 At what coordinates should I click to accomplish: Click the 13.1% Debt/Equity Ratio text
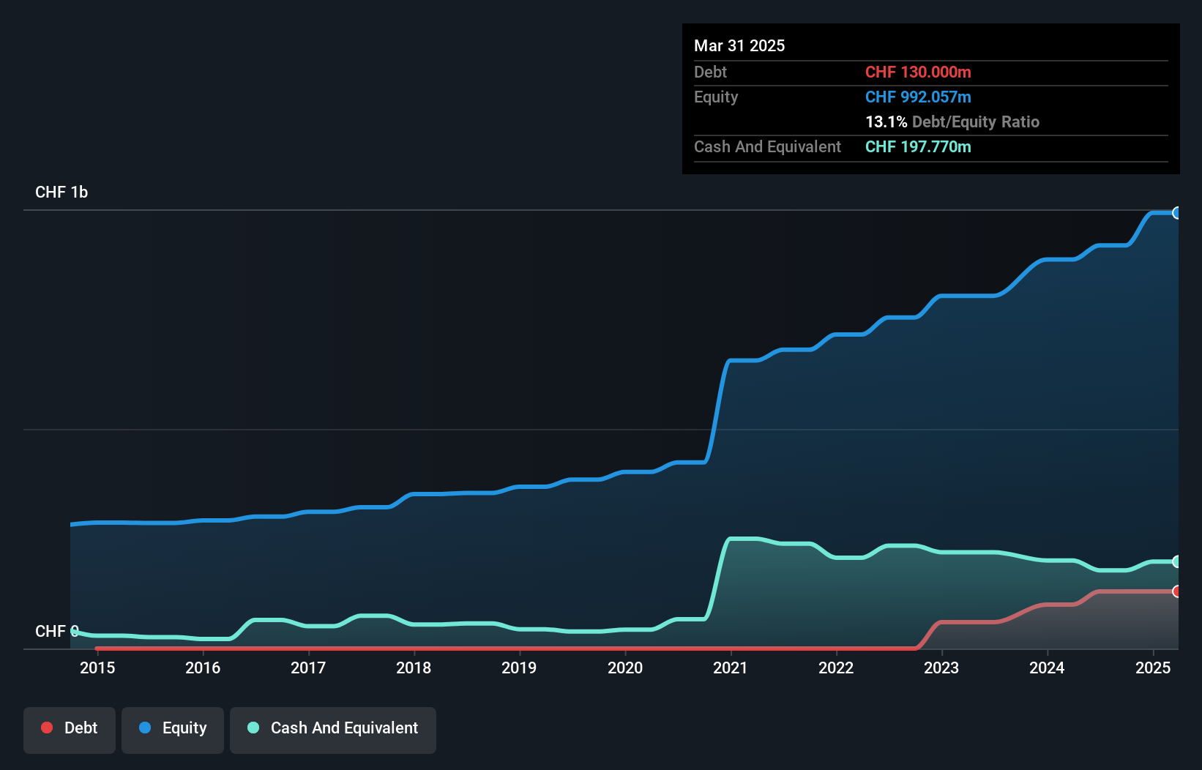tap(952, 122)
